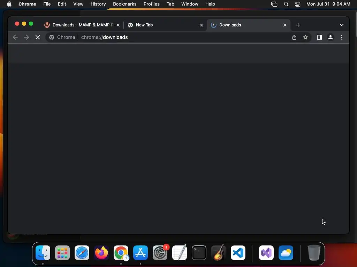
Task: Open the History menu
Action: [x=98, y=4]
